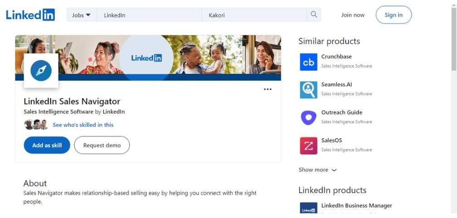Open the three-dot more options menu

[268, 89]
